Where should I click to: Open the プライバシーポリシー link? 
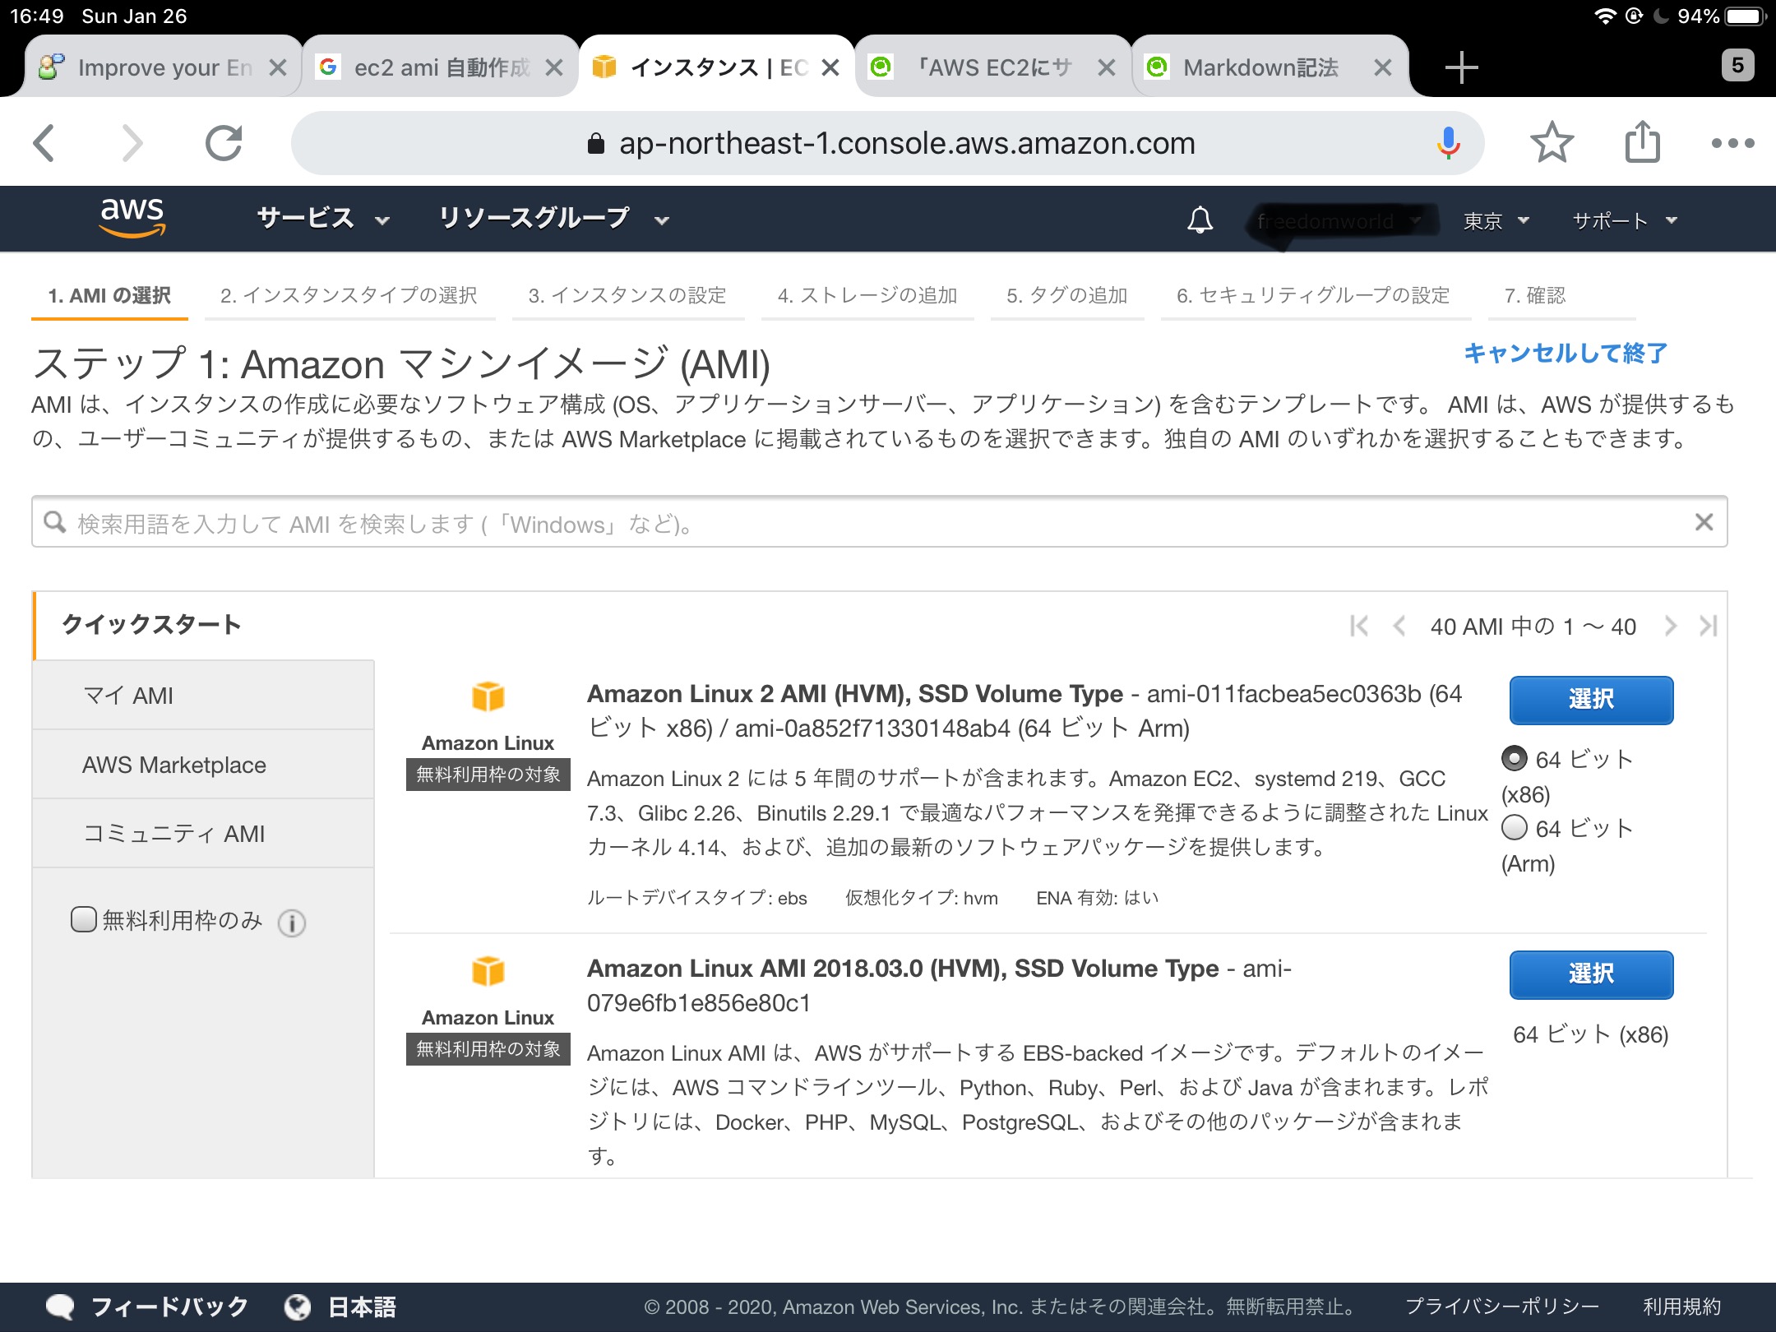(1501, 1307)
